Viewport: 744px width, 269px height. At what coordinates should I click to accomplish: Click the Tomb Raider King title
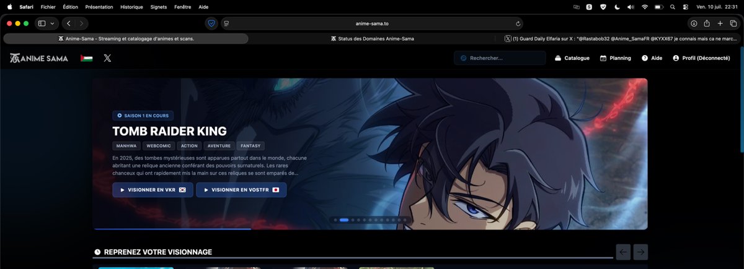(169, 131)
